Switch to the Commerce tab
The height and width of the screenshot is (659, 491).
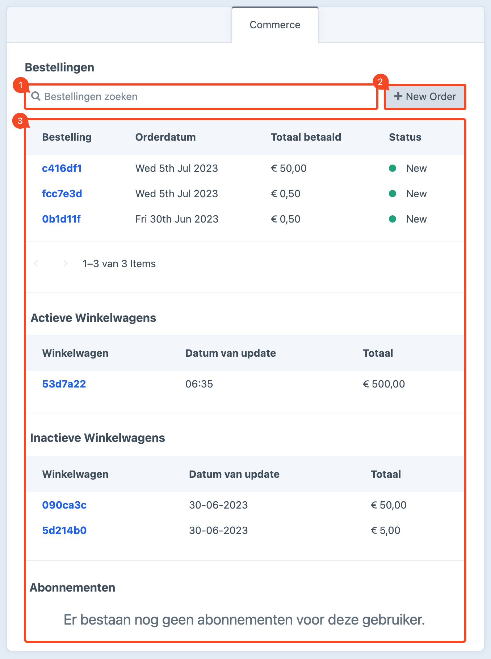(275, 25)
